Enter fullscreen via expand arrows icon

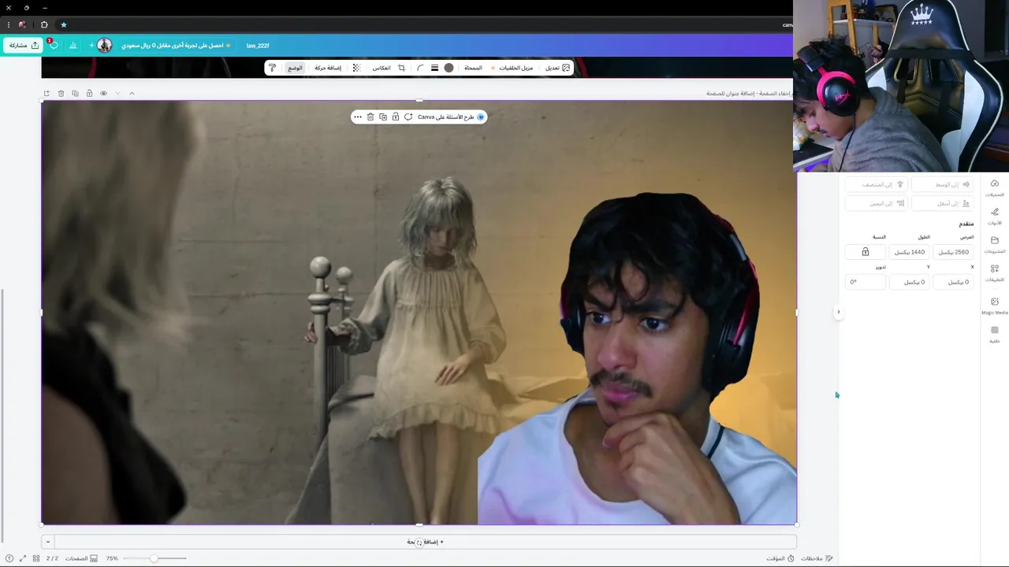pos(22,558)
